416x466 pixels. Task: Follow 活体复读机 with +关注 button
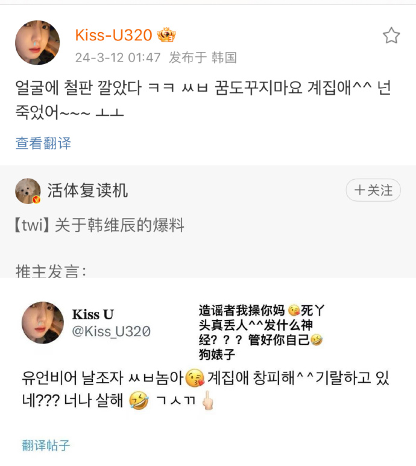[x=373, y=191]
